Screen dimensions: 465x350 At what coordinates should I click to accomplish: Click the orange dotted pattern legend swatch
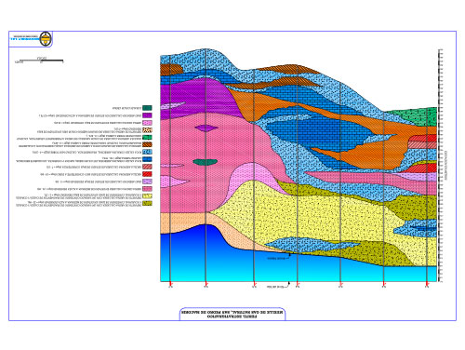click(147, 130)
